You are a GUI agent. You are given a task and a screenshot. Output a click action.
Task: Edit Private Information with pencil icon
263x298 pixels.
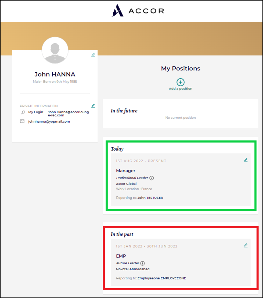[93, 106]
